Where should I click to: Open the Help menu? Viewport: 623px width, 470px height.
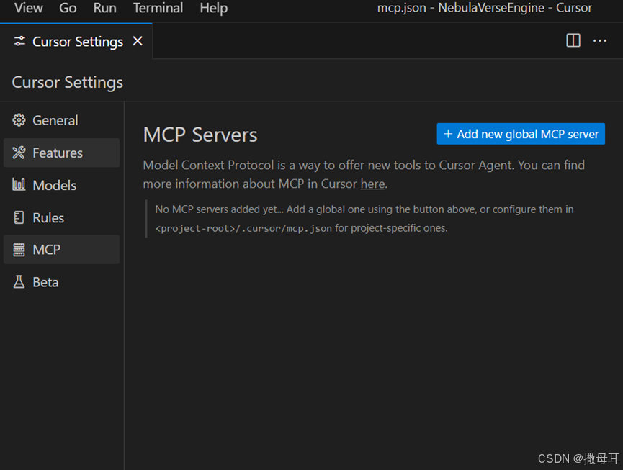coord(213,7)
